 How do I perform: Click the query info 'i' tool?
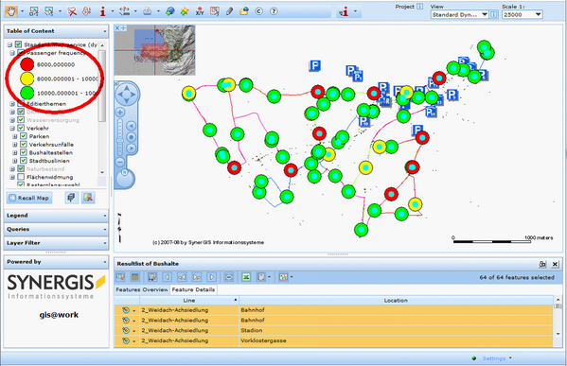(344, 12)
